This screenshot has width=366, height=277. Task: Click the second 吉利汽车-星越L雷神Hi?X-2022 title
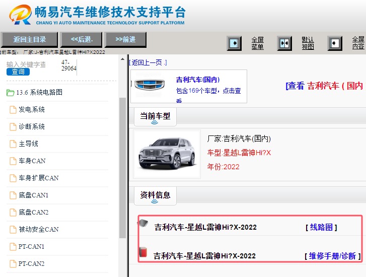(204, 256)
